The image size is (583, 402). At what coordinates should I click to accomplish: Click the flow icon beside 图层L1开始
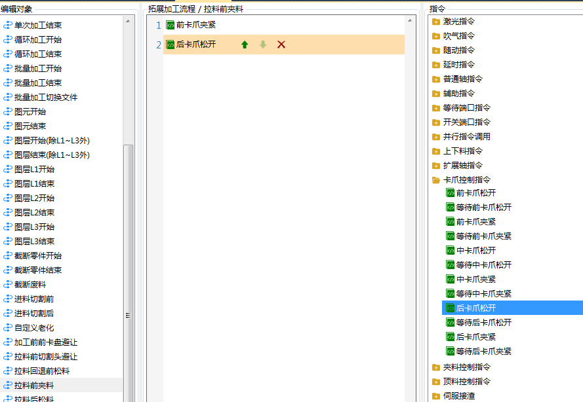8,170
